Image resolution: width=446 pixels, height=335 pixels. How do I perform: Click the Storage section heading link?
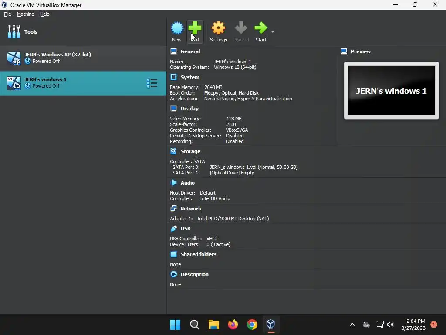(x=190, y=151)
